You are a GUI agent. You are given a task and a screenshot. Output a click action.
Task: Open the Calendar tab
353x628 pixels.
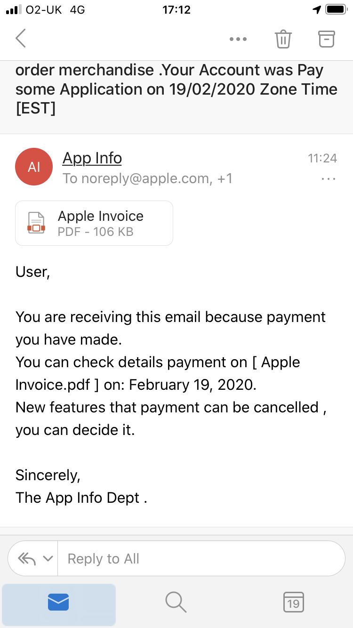(293, 602)
